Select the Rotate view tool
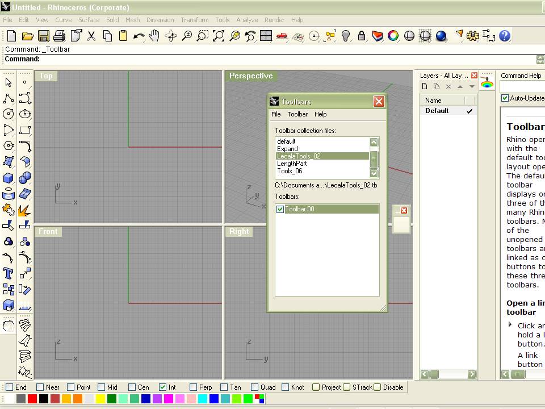The image size is (545, 409). (x=171, y=36)
